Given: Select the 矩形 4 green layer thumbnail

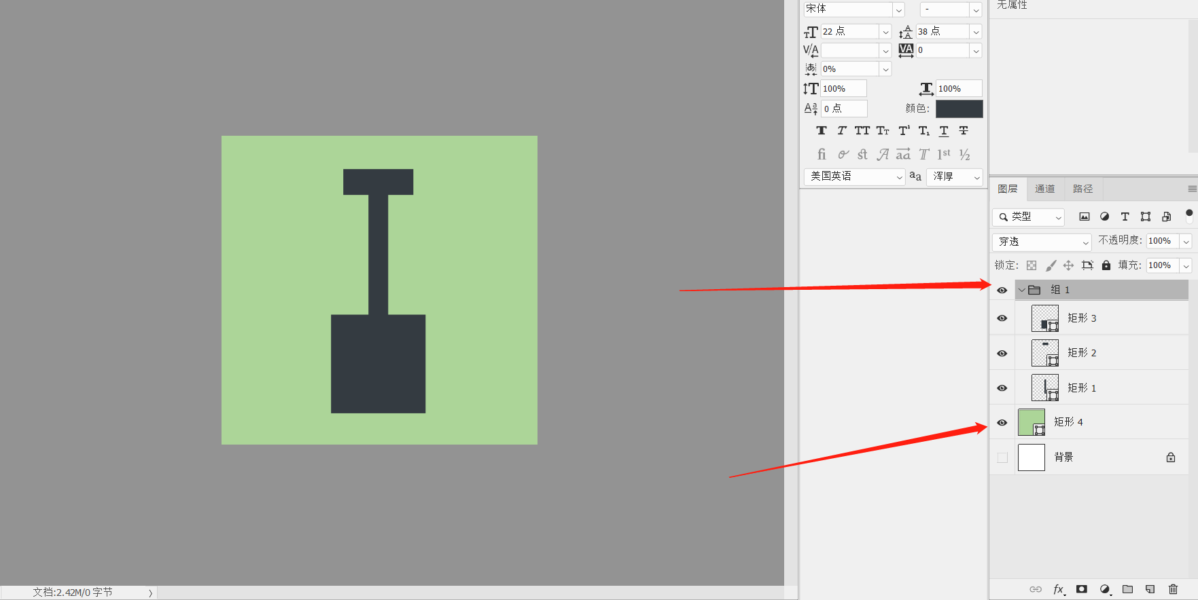Looking at the screenshot, I should point(1032,422).
